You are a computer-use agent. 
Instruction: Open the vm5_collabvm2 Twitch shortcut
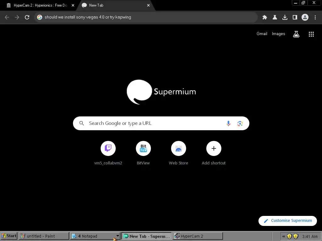click(108, 153)
